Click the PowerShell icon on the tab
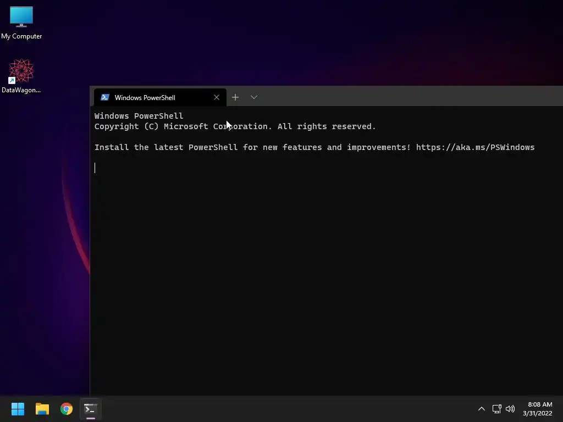563x422 pixels. [x=105, y=98]
